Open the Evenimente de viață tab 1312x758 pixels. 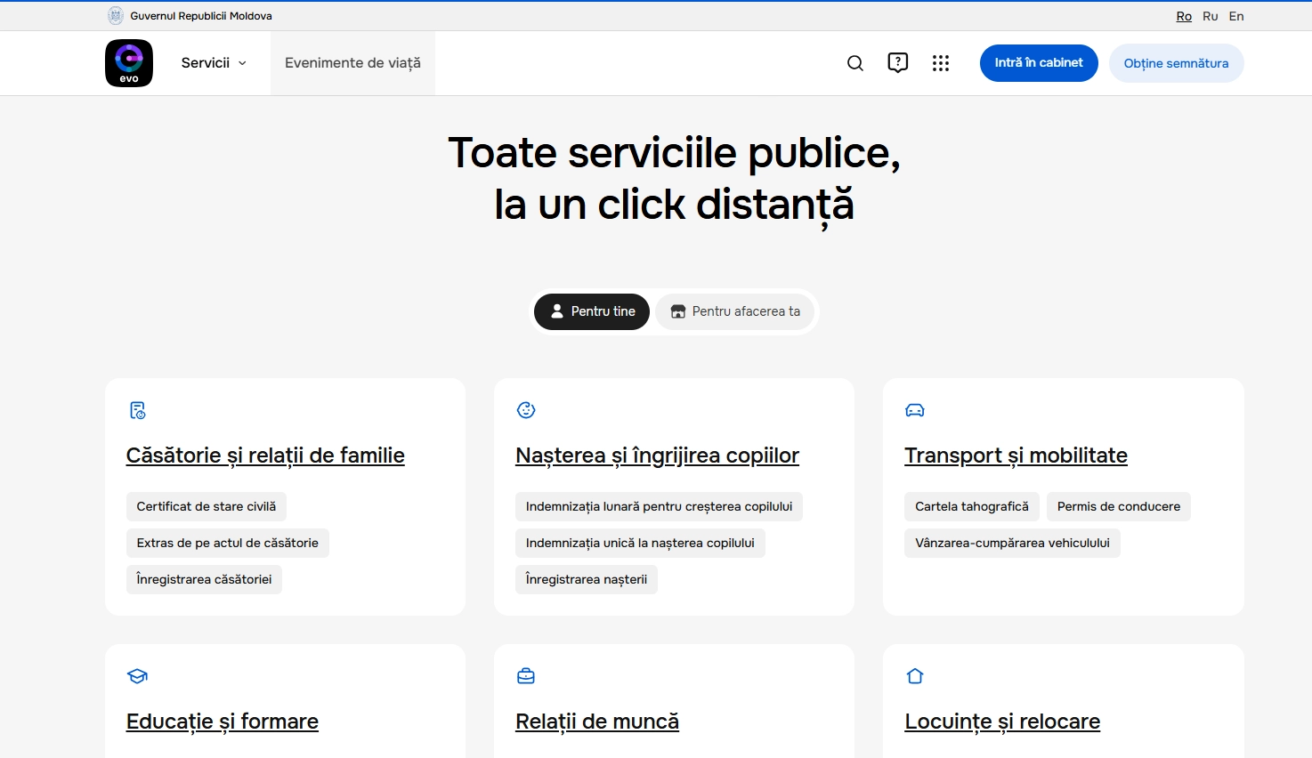pos(352,62)
